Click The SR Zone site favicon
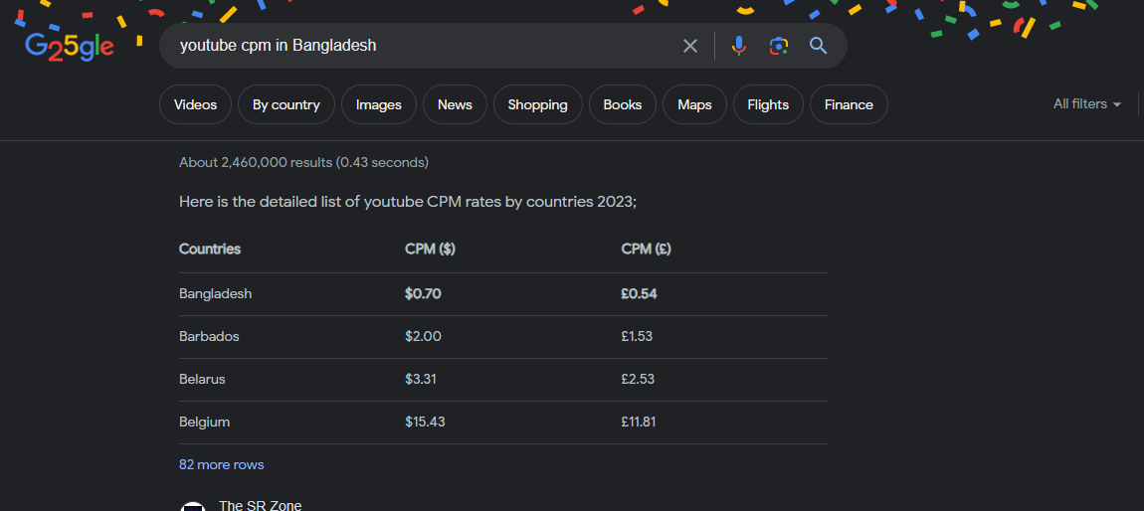The image size is (1144, 511). 193,507
